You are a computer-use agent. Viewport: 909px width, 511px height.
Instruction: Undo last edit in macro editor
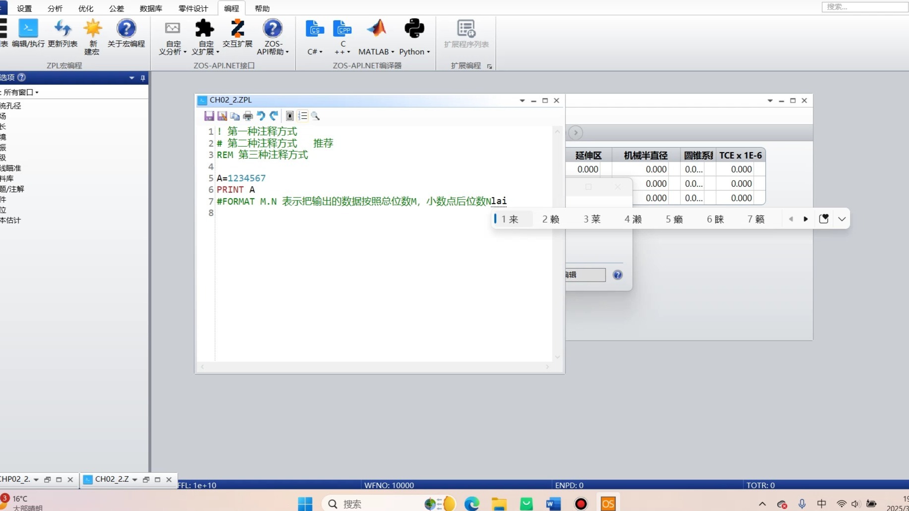[x=261, y=116]
